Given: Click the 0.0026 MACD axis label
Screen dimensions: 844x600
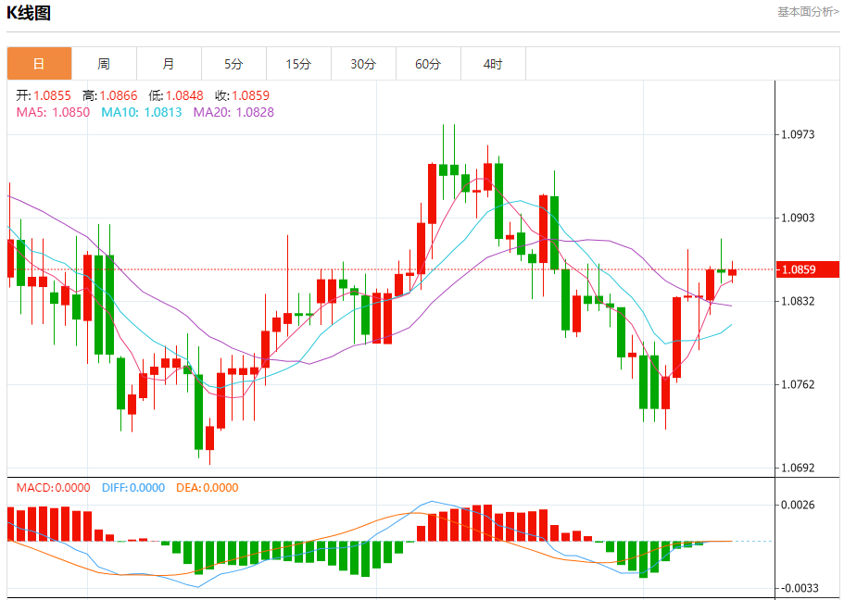Looking at the screenshot, I should point(798,505).
